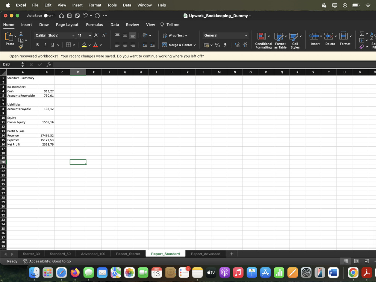Image resolution: width=376 pixels, height=282 pixels.
Task: Expand the Merge & Center dropdown arrow
Action: pyautogui.click(x=195, y=45)
